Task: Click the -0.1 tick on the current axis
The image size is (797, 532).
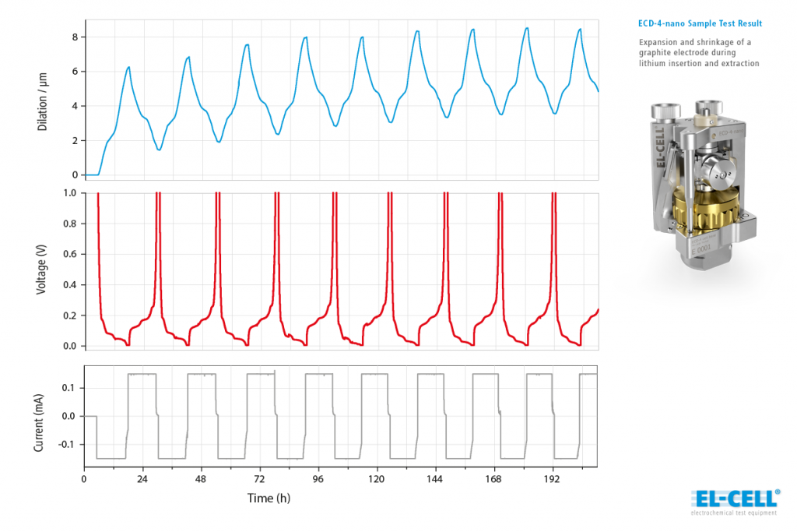Action: coord(68,445)
